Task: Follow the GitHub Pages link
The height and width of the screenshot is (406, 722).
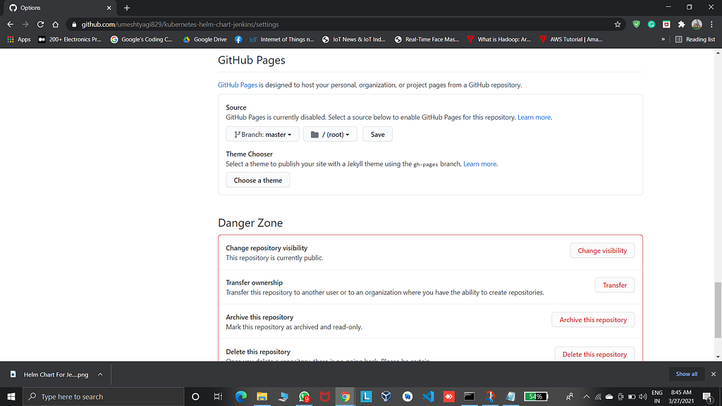Action: pyautogui.click(x=237, y=85)
